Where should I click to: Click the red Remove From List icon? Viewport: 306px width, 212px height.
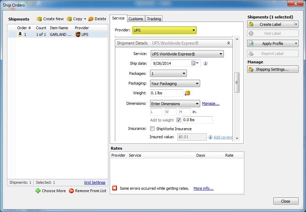[71, 191]
